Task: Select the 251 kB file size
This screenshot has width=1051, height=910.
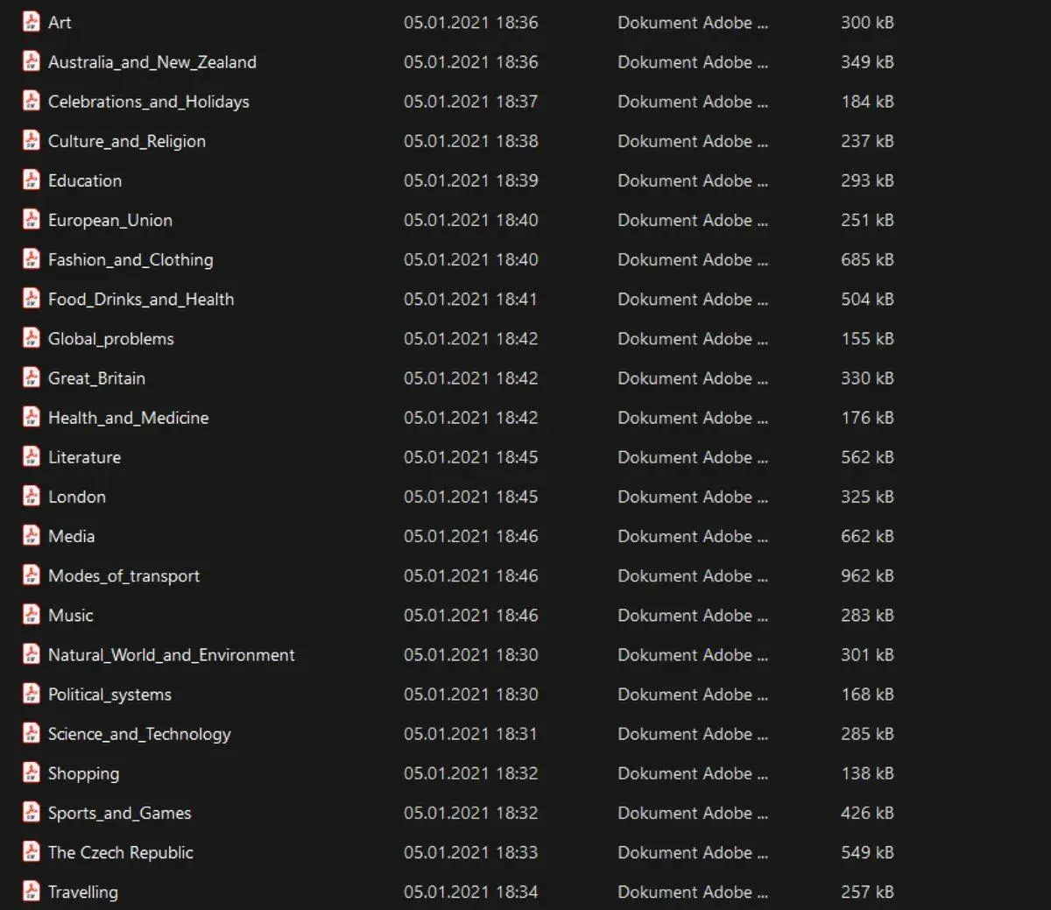Action: (867, 219)
